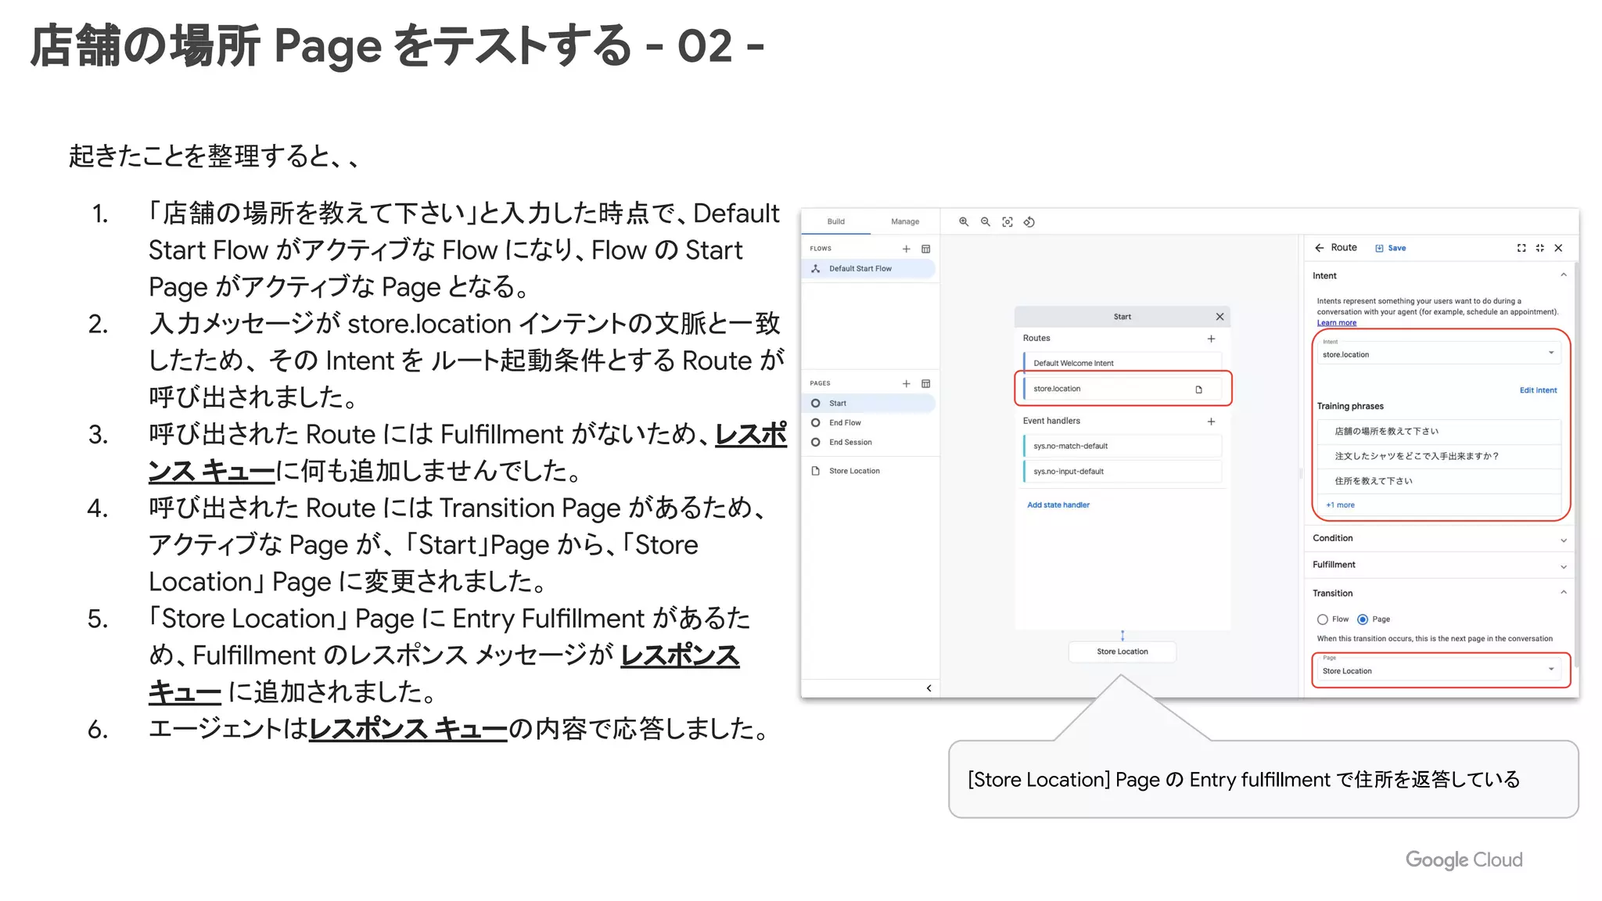The height and width of the screenshot is (901, 1602).
Task: Click the zoom out magnifier icon
Action: click(986, 222)
